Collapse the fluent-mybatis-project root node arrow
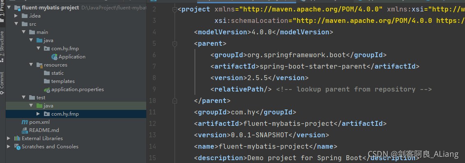465x163 pixels. click(9, 8)
